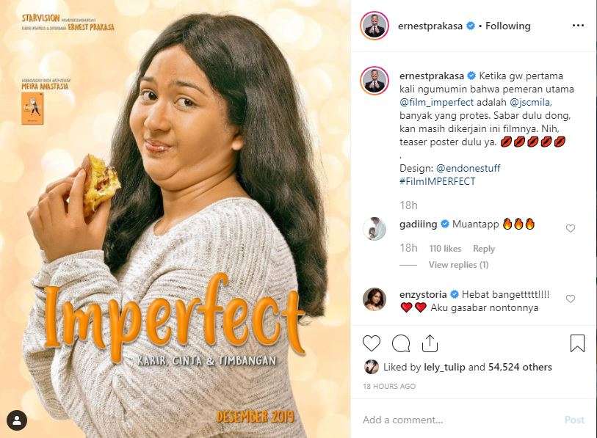The height and width of the screenshot is (438, 597).
Task: Focus the Add a comment field
Action: [455, 420]
